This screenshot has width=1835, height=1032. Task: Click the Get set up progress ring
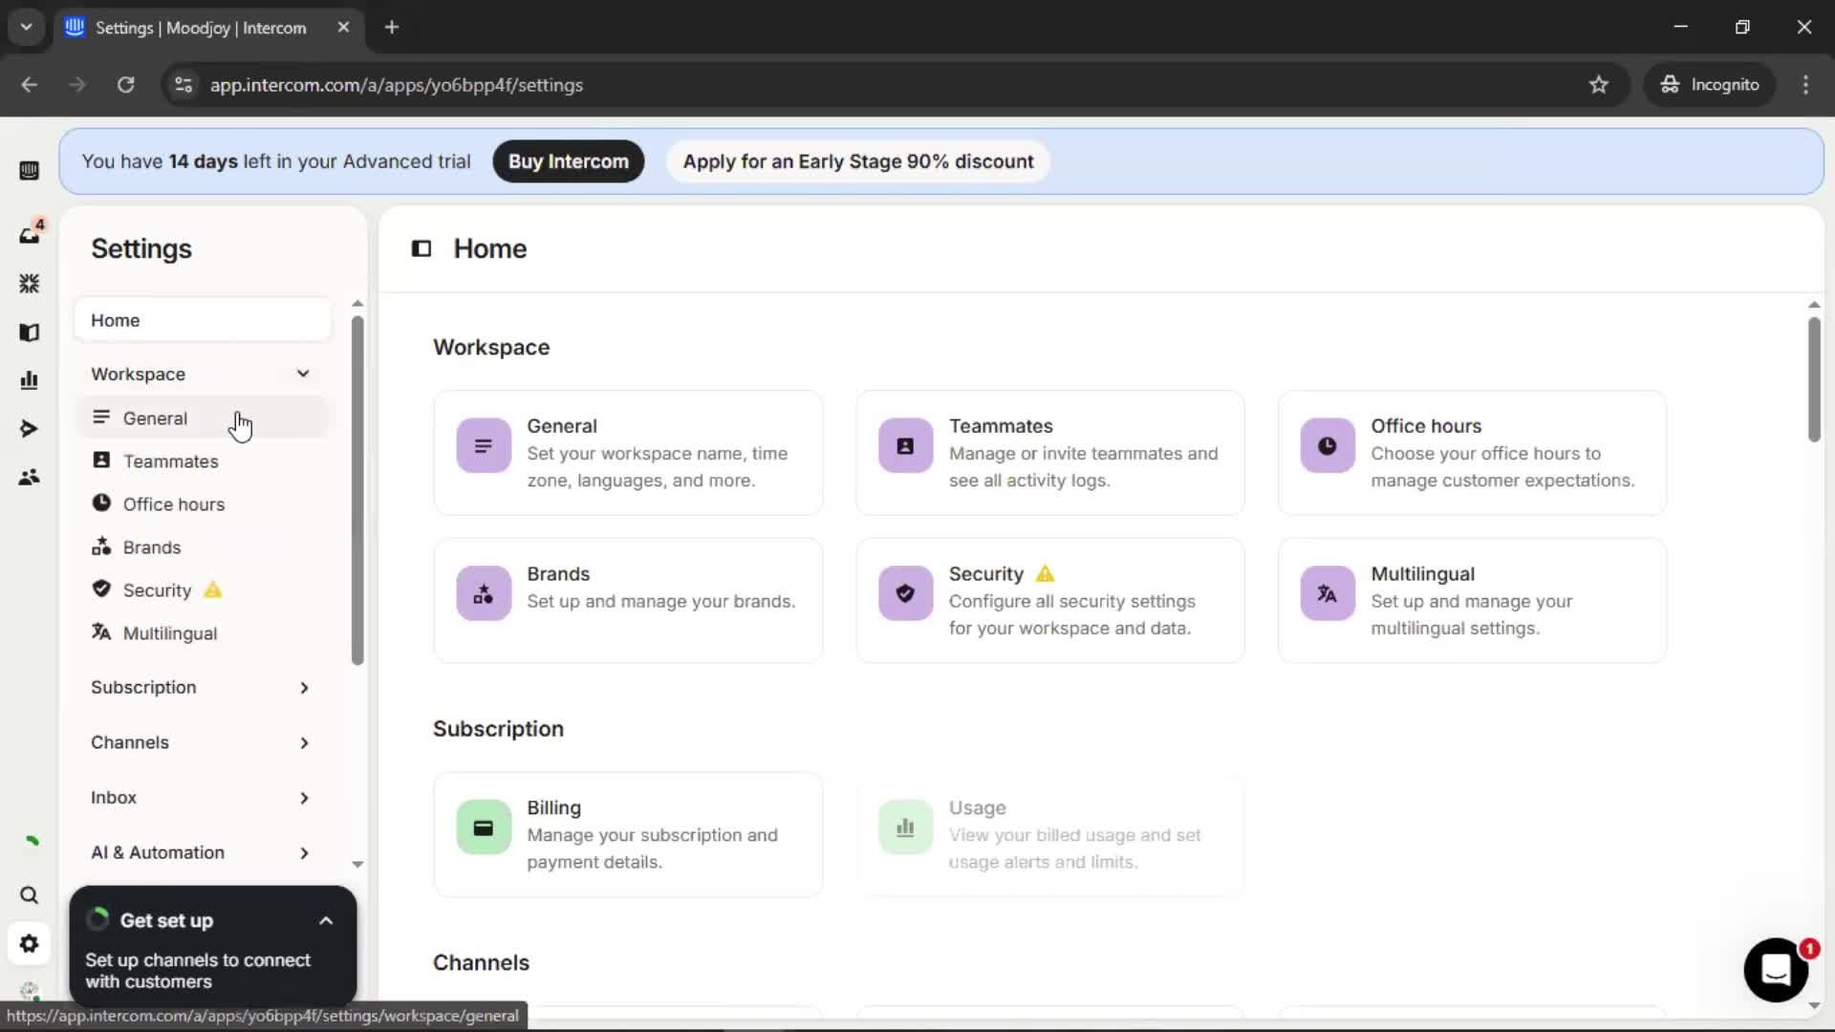(97, 920)
